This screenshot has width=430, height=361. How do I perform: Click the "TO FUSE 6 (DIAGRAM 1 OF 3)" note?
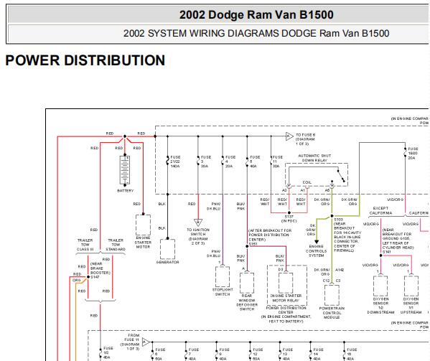click(x=305, y=139)
